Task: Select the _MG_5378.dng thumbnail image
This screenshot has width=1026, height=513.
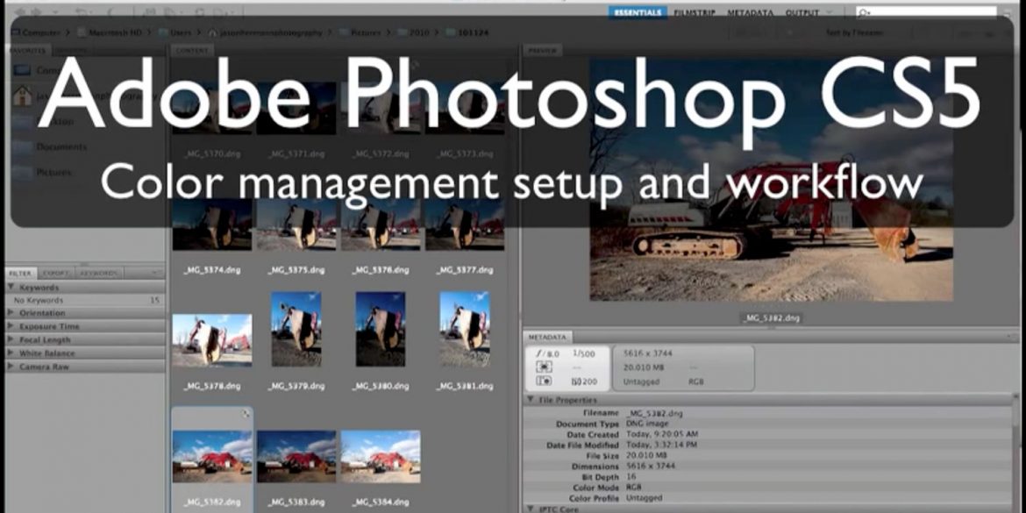Action: 212,339
